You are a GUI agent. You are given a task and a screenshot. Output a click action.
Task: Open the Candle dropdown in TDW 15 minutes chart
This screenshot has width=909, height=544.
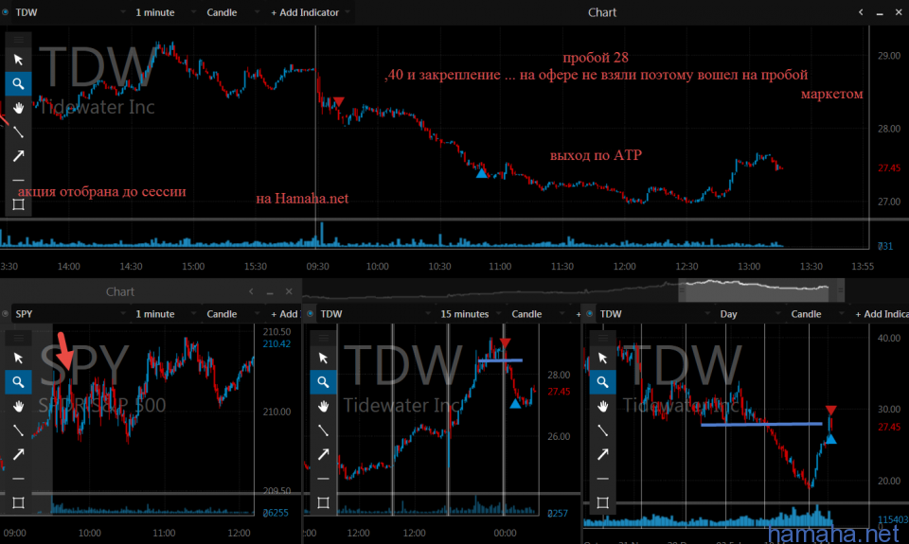[x=536, y=314]
